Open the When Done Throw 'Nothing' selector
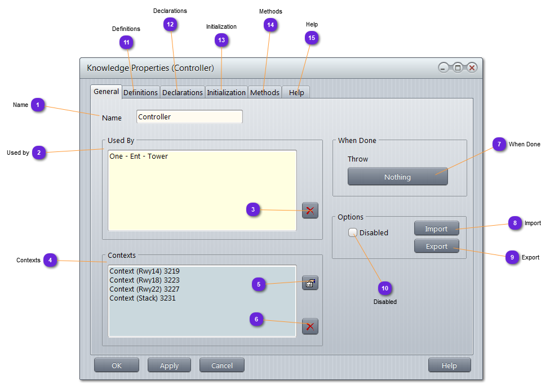The width and height of the screenshot is (550, 385). point(397,177)
